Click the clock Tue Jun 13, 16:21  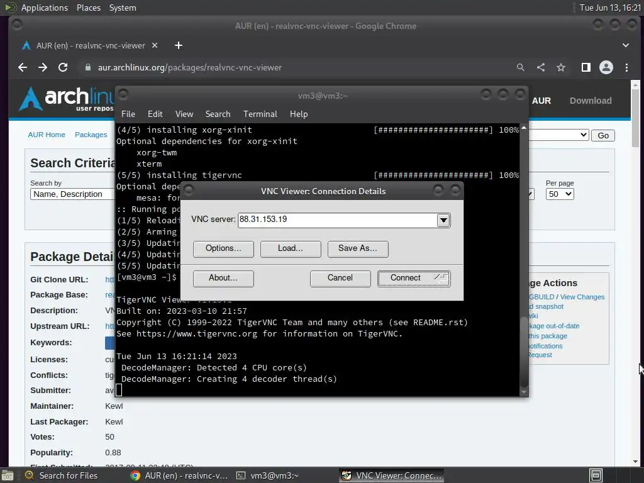[x=610, y=8]
